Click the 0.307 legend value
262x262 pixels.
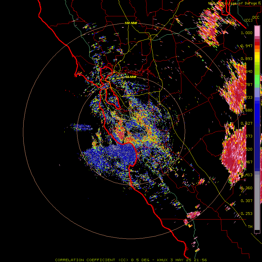tap(247, 201)
